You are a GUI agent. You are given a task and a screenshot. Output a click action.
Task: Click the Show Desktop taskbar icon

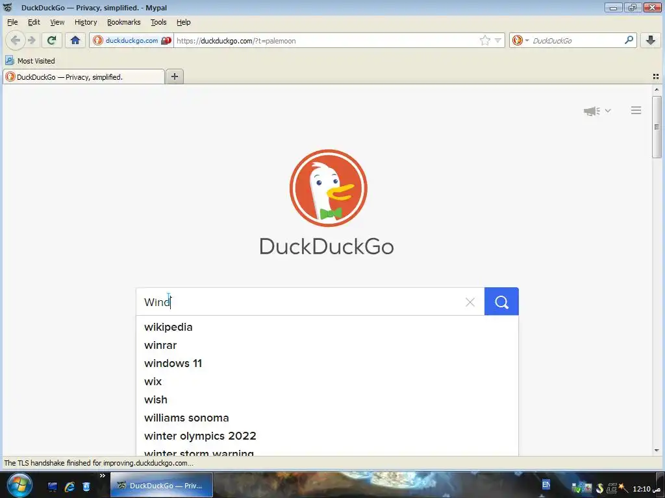tap(53, 487)
